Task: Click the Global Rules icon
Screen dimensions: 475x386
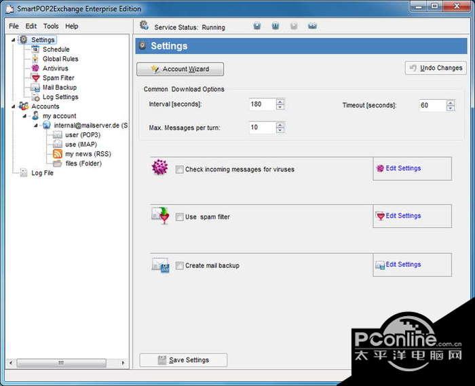Action: pos(35,59)
